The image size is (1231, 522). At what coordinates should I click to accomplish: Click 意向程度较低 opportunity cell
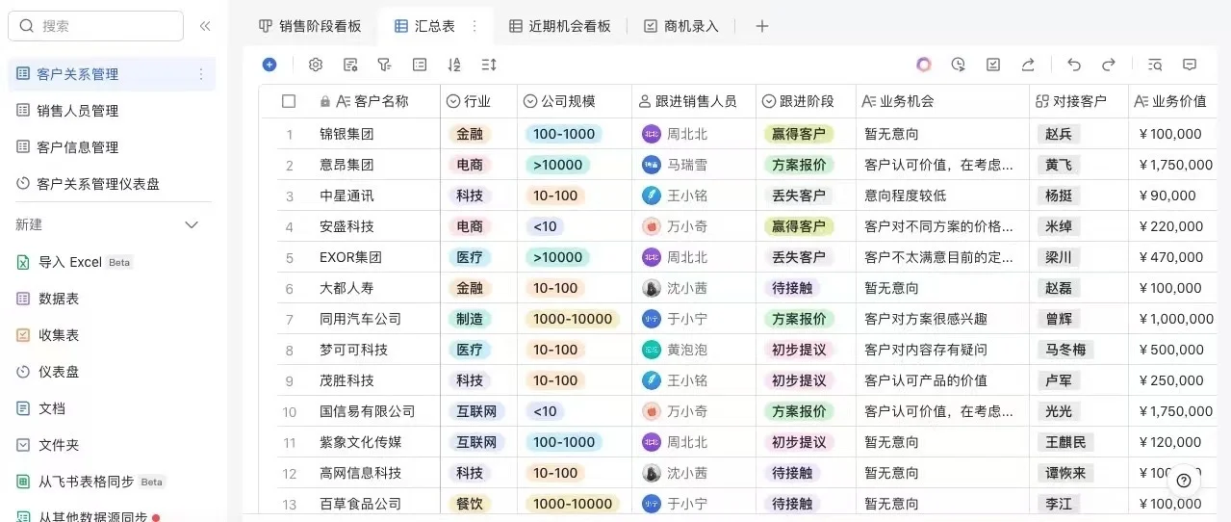coord(942,196)
